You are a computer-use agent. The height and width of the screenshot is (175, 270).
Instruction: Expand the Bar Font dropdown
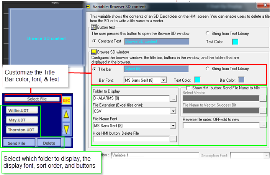pyautogui.click(x=164, y=80)
